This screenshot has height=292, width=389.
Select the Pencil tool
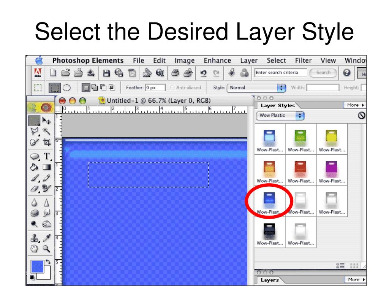click(x=46, y=178)
